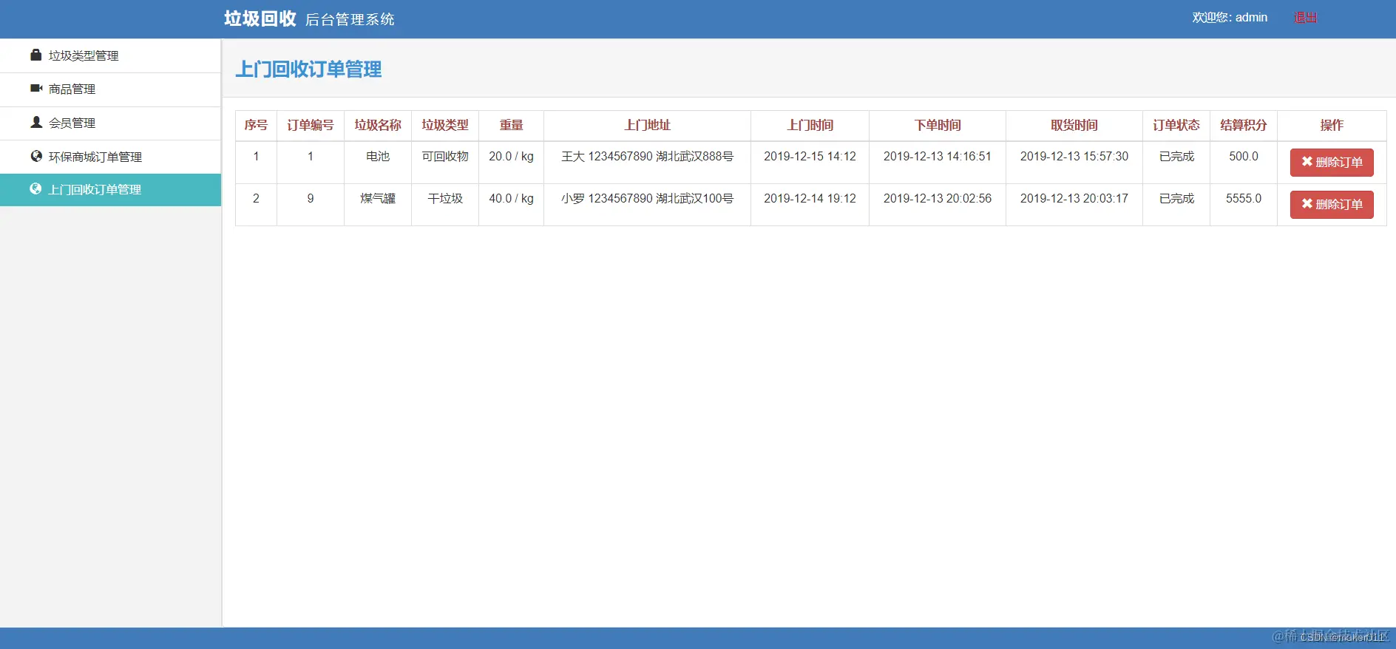Click the 欢迎您: admin text
The height and width of the screenshot is (649, 1396).
click(1230, 18)
